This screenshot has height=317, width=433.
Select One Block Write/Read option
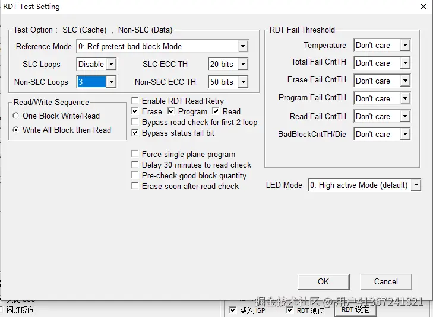tap(16, 116)
